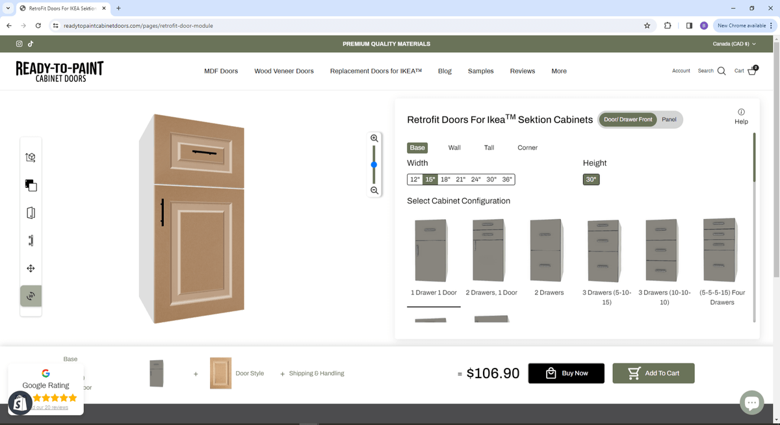The image size is (780, 425).
Task: Click the zoom-in magnifier above the slider
Action: click(374, 138)
